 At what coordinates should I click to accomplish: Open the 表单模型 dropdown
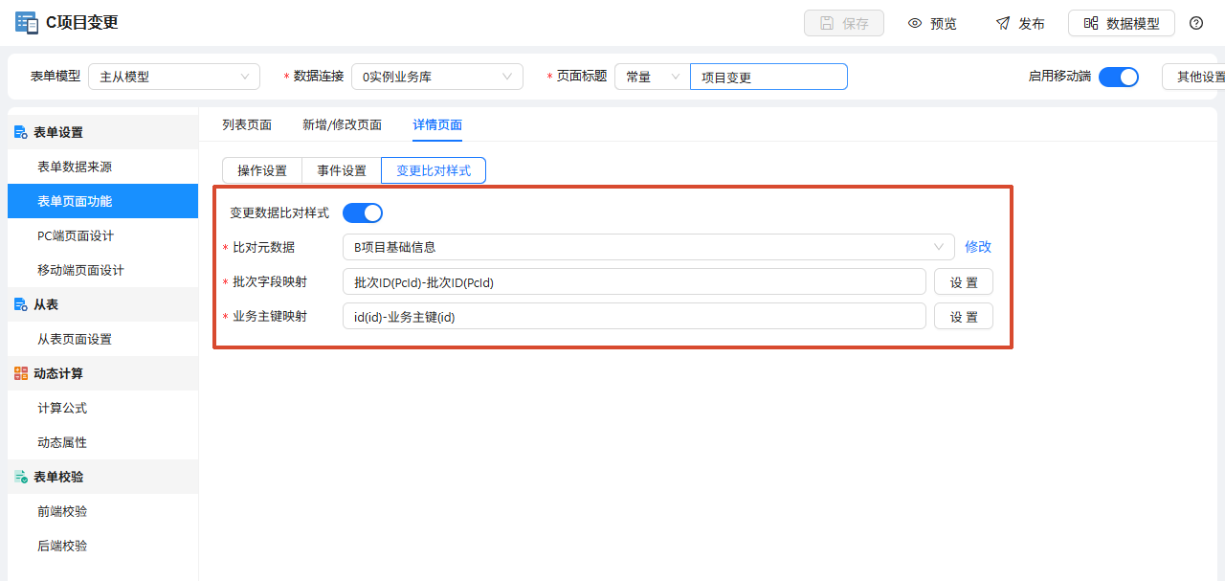click(x=174, y=77)
